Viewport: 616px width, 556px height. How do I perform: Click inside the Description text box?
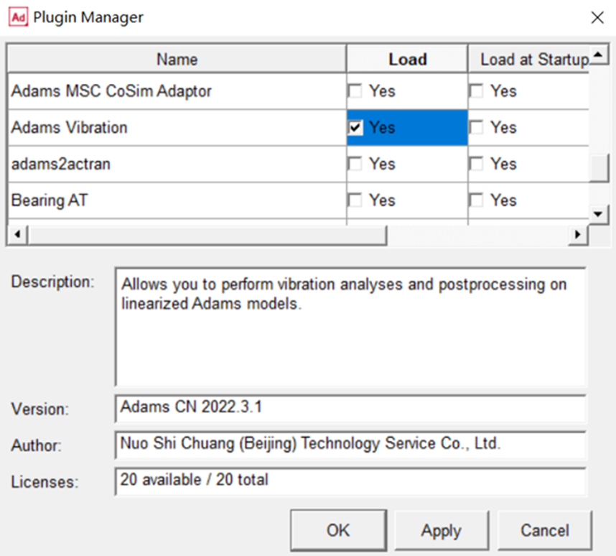(351, 327)
